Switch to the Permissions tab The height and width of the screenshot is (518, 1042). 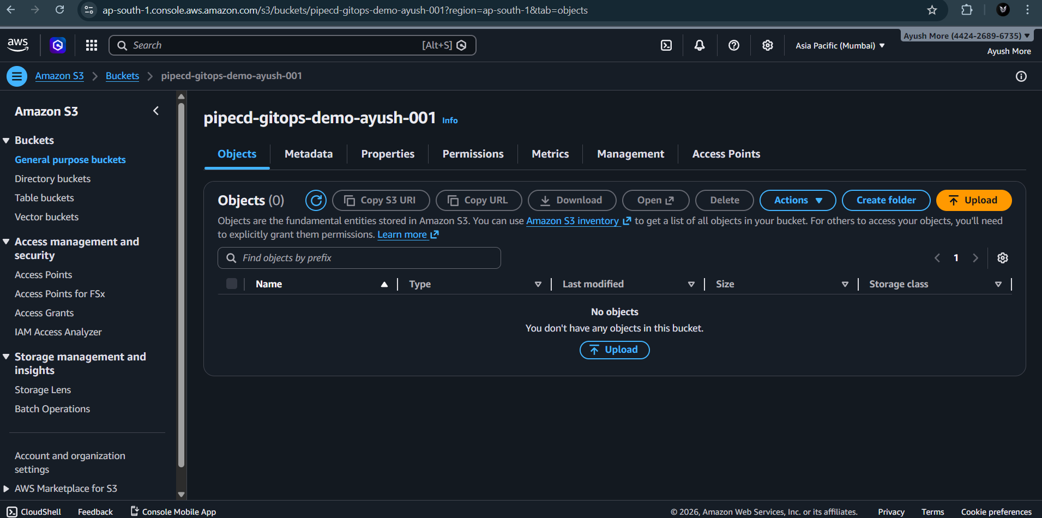473,154
